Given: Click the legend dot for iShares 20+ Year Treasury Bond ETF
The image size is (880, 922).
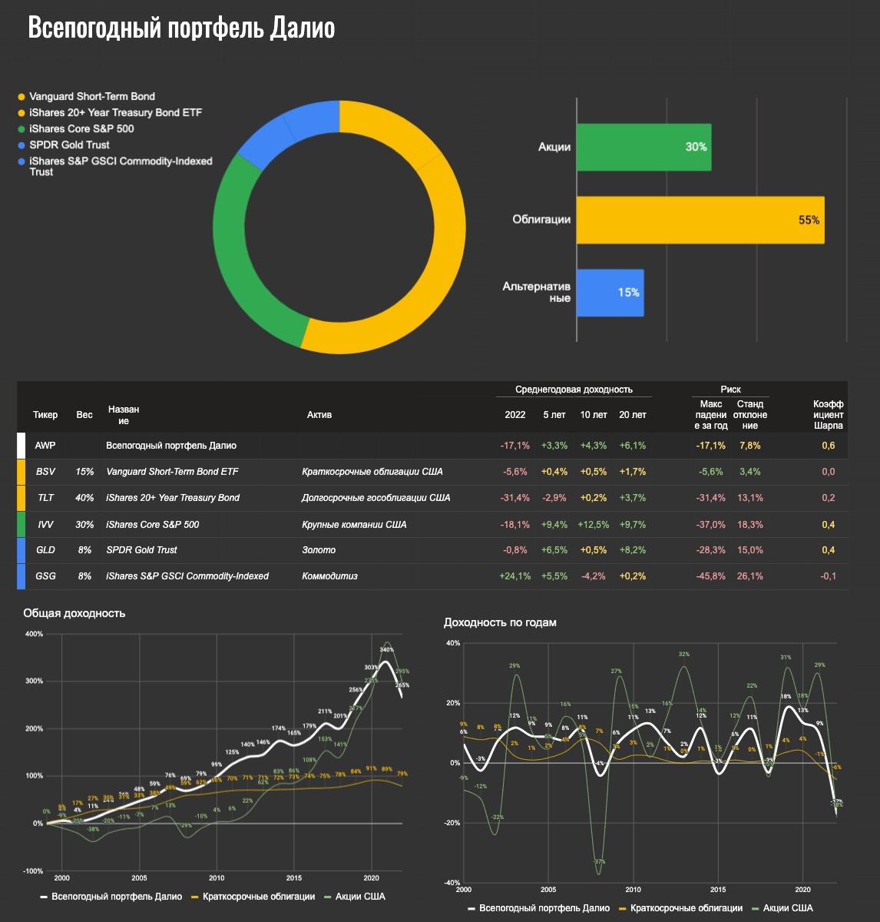Looking at the screenshot, I should [22, 113].
